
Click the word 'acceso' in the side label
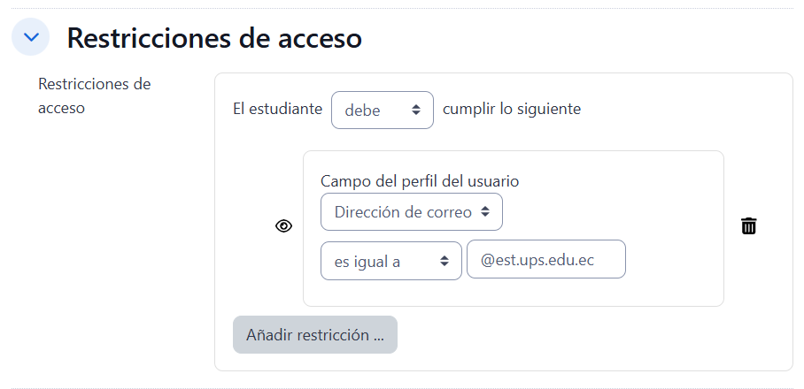[x=61, y=109]
